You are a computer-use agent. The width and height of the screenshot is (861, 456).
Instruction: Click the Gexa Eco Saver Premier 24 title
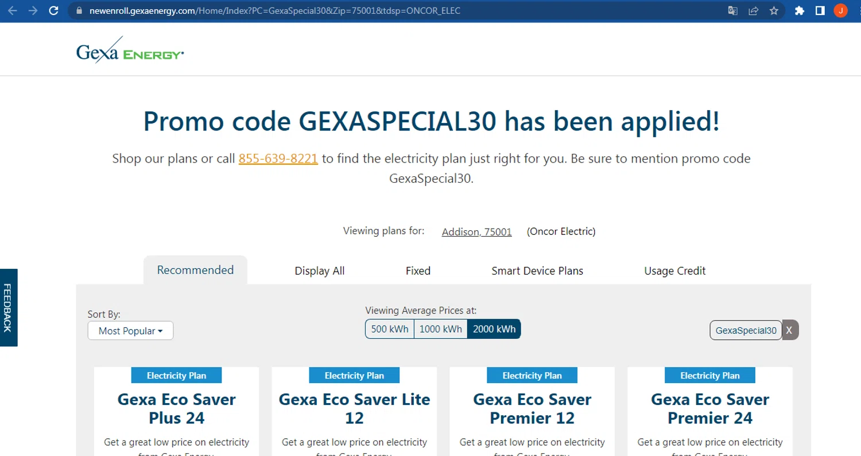tap(710, 408)
